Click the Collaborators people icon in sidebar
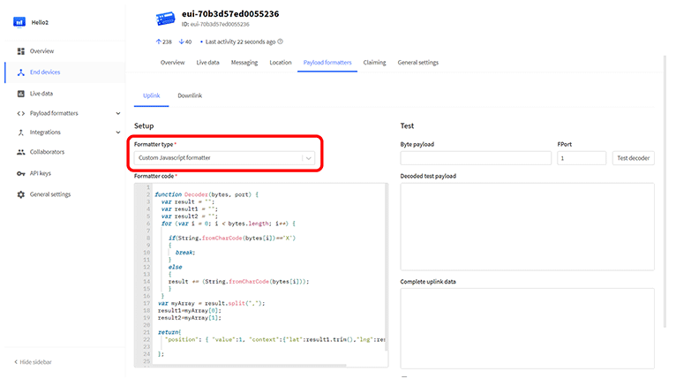Image resolution: width=676 pixels, height=379 pixels. pyautogui.click(x=20, y=152)
